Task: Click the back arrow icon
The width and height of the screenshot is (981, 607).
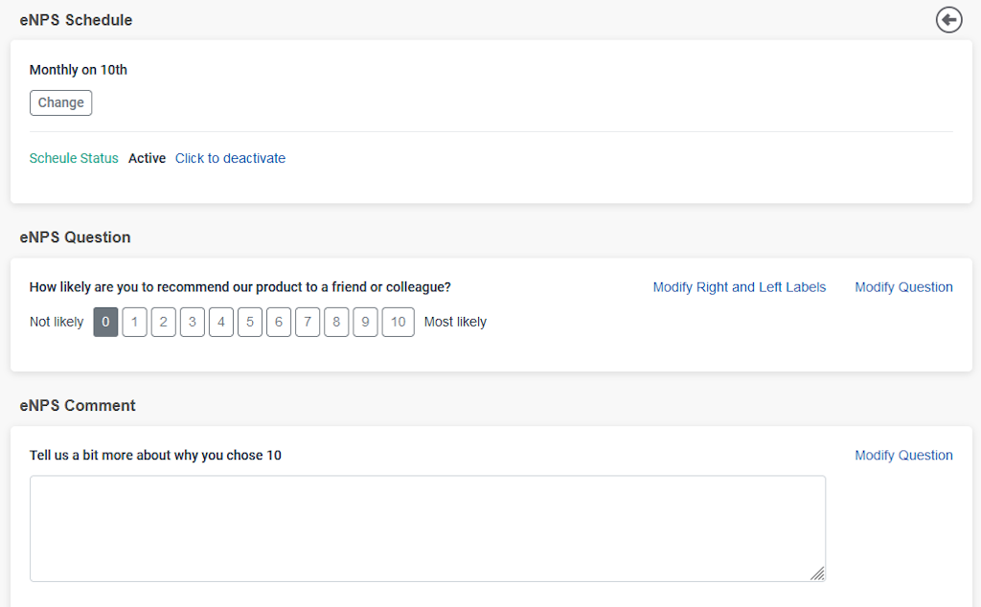Action: tap(948, 19)
